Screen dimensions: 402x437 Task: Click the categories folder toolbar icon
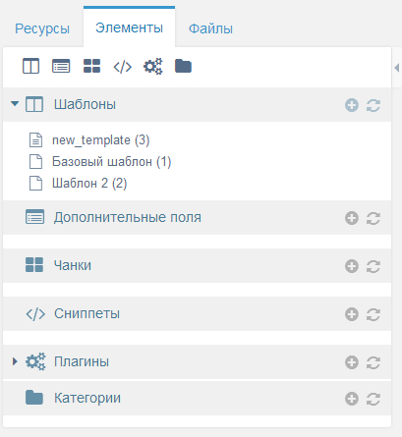183,66
